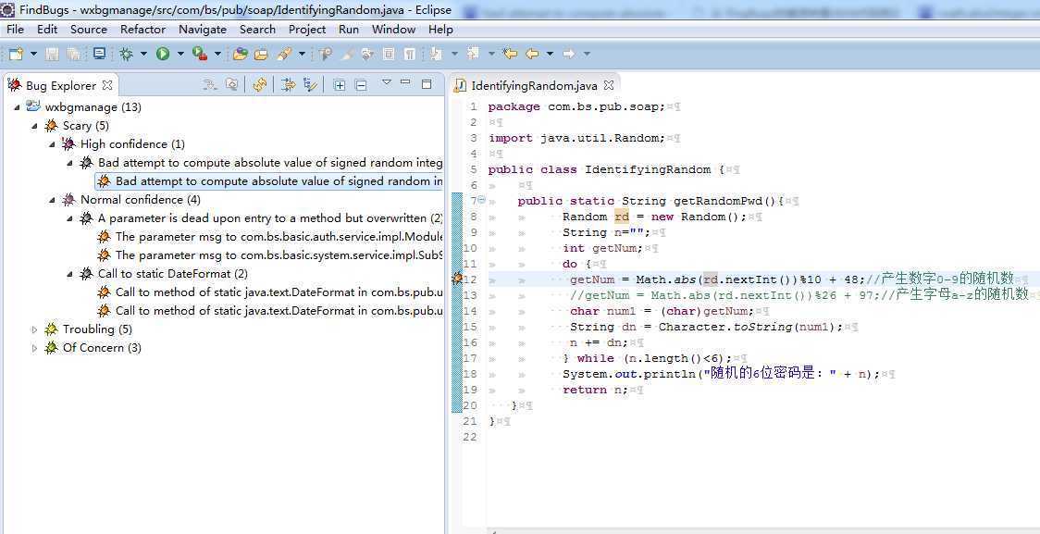Viewport: 1040px width, 534px height.
Task: Click the Refresh icon in Bug Explorer
Action: click(x=260, y=85)
